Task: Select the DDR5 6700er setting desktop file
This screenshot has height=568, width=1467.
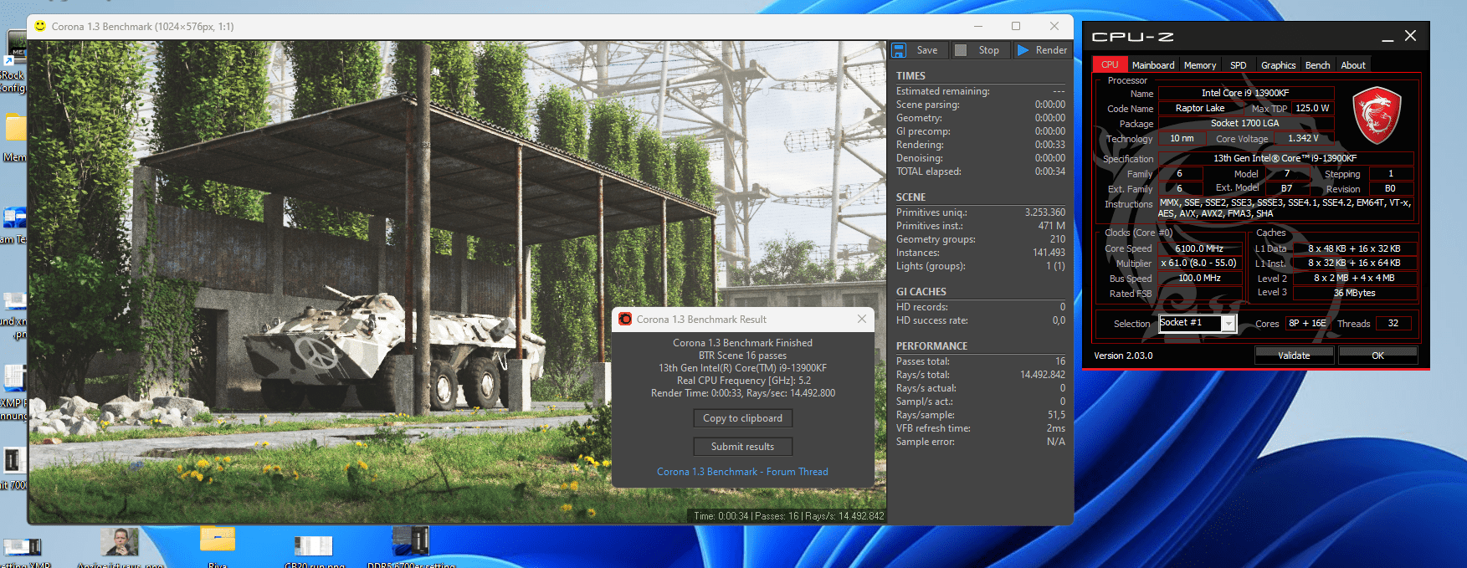Action: point(411,547)
